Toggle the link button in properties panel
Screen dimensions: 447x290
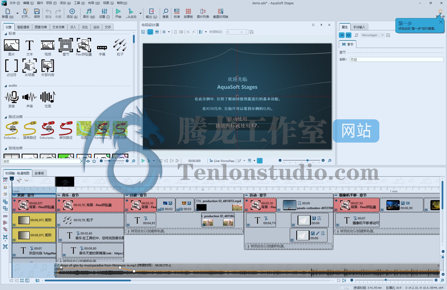pos(342,35)
